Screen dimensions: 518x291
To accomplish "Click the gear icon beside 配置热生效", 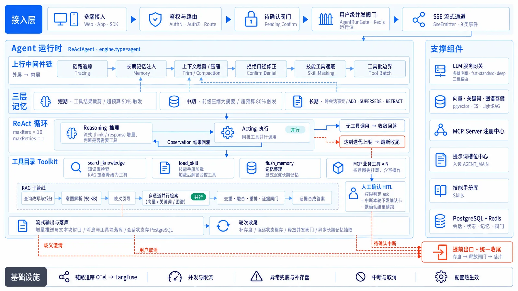I will [441, 277].
